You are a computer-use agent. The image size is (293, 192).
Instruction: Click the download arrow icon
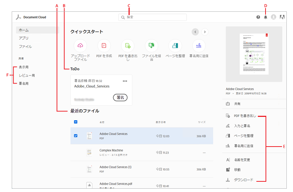228,180
